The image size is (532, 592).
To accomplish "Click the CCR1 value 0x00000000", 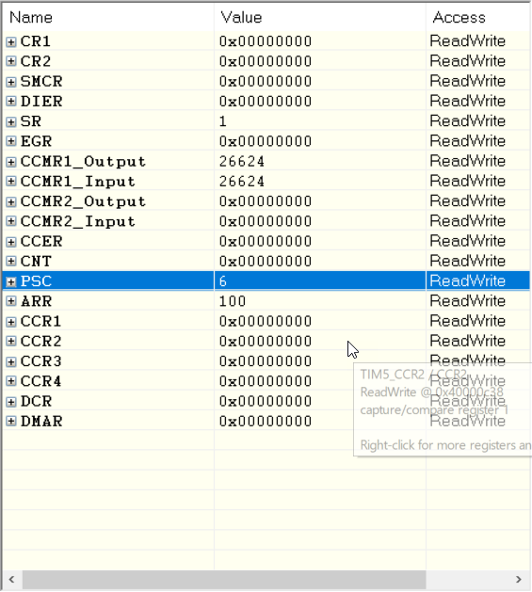I will click(x=266, y=322).
